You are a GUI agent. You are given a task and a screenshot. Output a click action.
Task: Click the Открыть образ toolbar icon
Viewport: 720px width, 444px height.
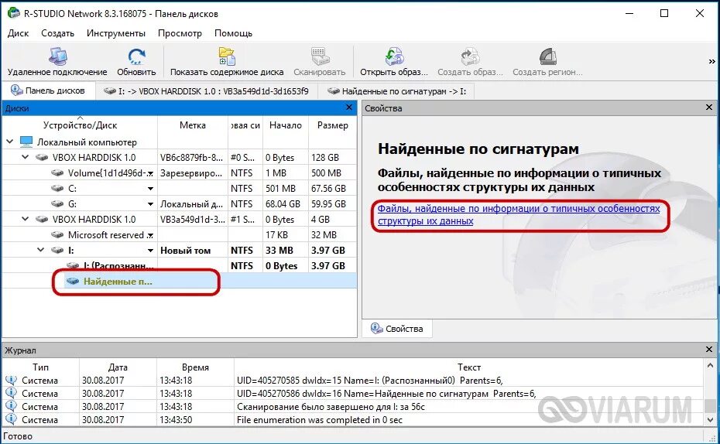pos(394,56)
